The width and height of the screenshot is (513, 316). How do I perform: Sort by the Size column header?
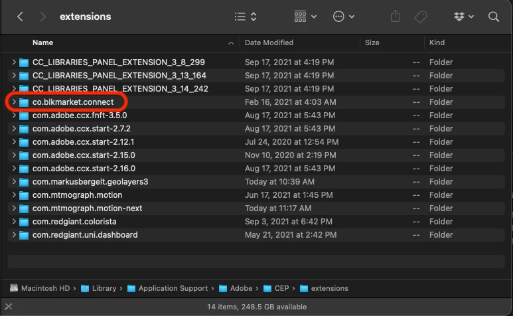point(372,42)
